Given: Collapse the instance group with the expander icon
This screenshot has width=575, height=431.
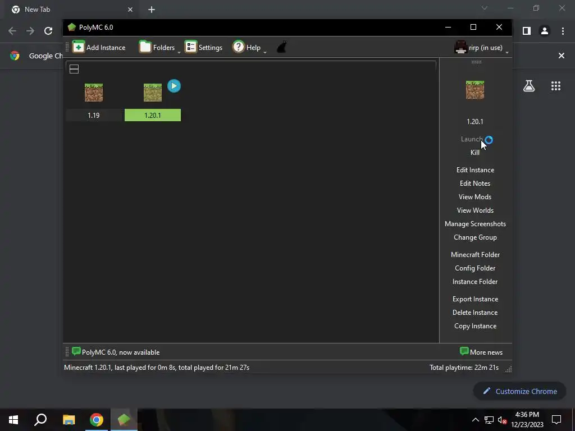Looking at the screenshot, I should [x=74, y=69].
